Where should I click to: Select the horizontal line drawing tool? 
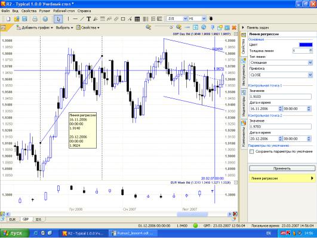[x=75, y=19]
